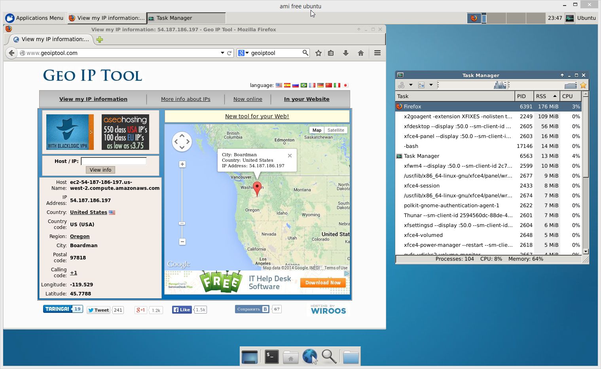Screen dimensions: 601x369
Task: Click the map pan control circle
Action: pyautogui.click(x=182, y=142)
